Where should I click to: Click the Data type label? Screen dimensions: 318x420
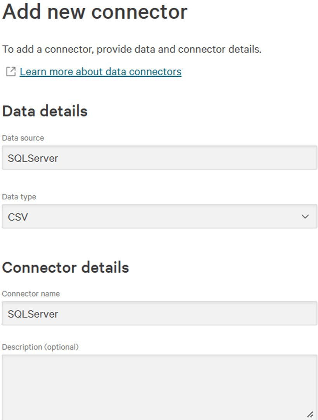19,197
